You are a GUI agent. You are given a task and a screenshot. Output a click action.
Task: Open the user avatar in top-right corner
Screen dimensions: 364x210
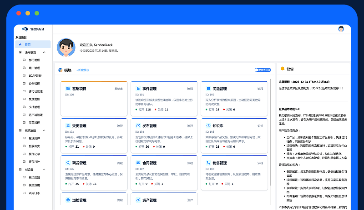click(341, 29)
